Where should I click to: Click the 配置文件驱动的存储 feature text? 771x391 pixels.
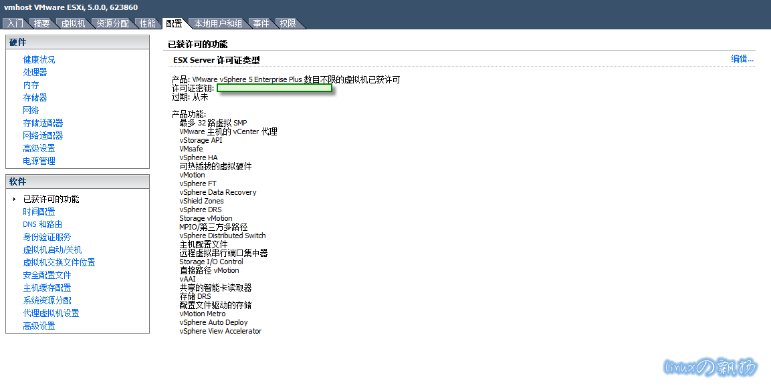tap(215, 305)
